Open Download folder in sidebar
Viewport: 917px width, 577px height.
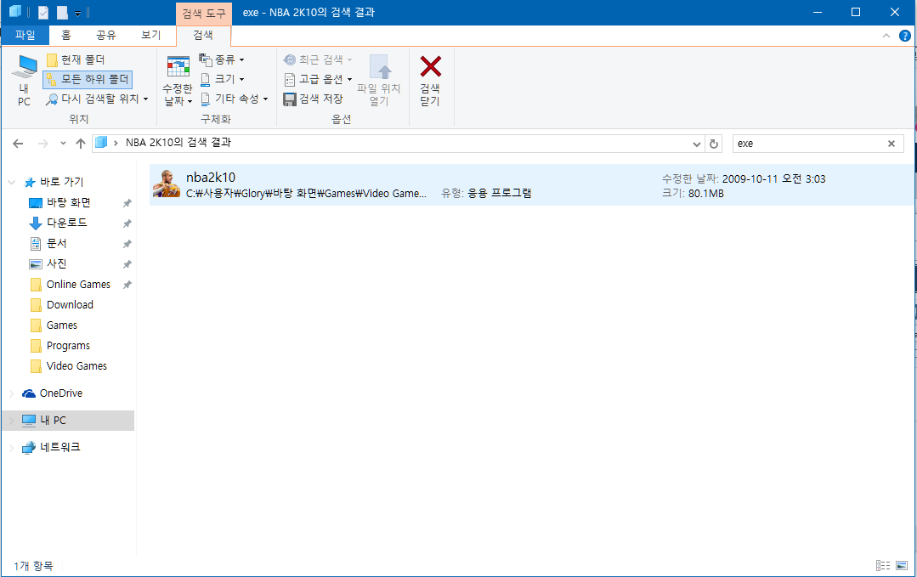coord(70,304)
